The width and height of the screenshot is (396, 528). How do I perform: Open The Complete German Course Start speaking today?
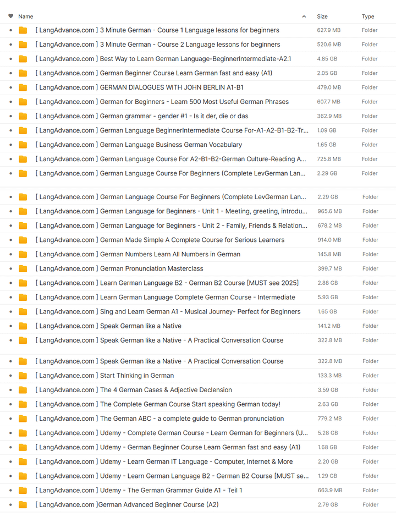tap(158, 404)
